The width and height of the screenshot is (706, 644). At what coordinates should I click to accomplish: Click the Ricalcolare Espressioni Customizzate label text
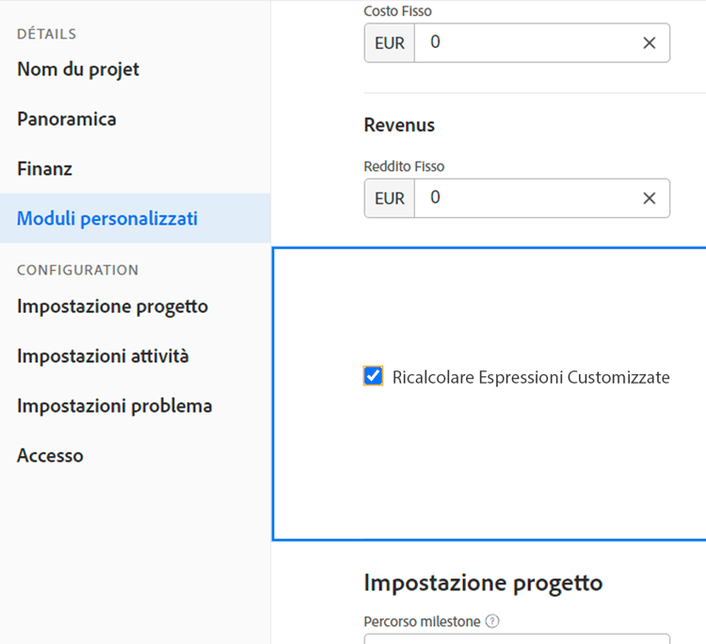pyautogui.click(x=531, y=377)
